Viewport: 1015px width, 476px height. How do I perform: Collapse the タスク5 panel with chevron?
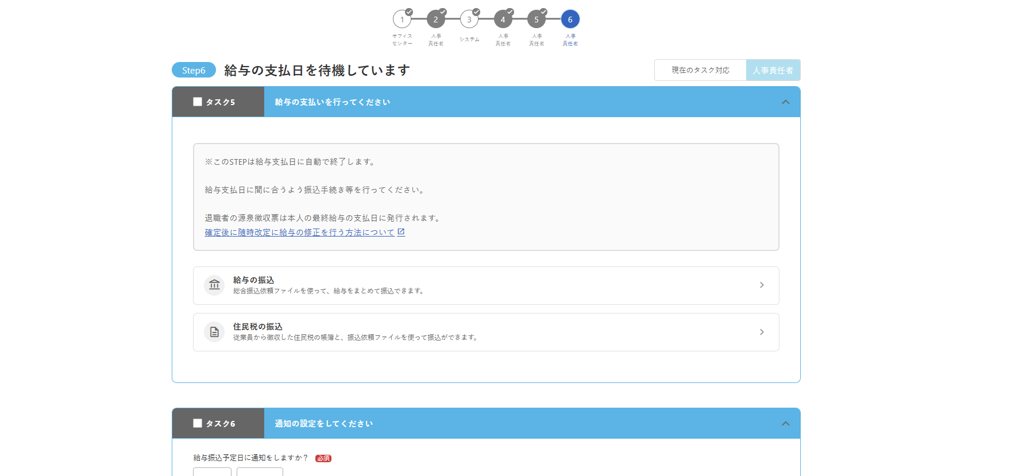point(785,102)
